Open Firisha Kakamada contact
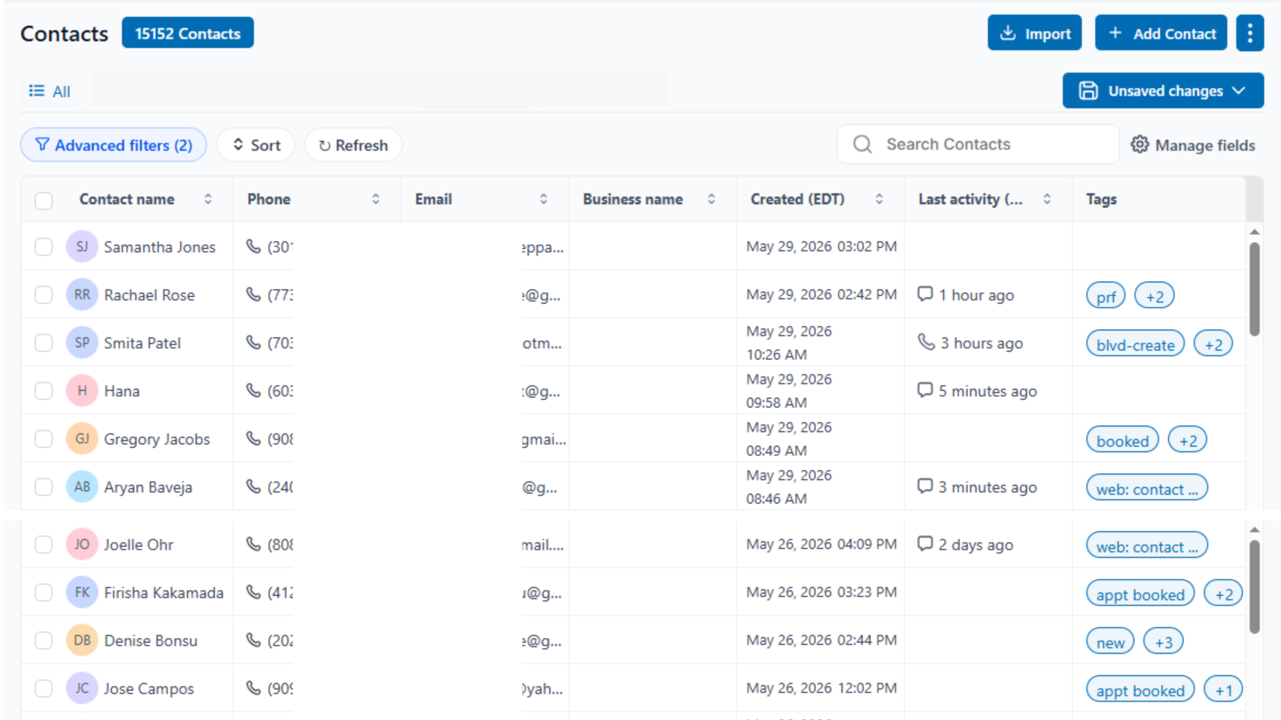This screenshot has height=720, width=1281. [x=164, y=592]
